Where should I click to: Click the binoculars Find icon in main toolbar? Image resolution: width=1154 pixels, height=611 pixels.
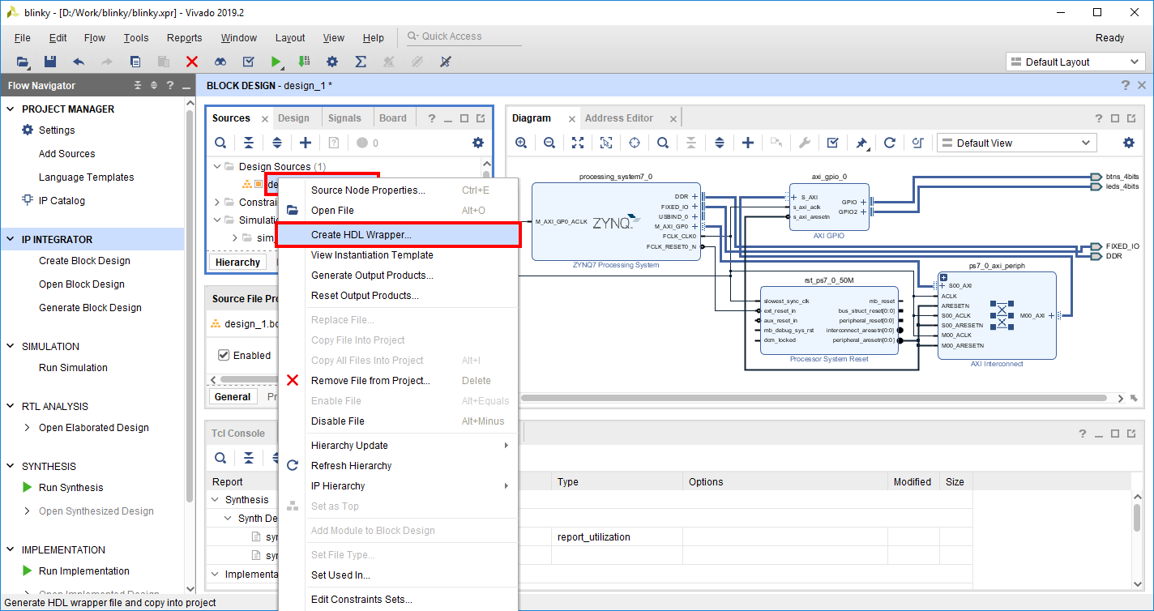click(220, 62)
